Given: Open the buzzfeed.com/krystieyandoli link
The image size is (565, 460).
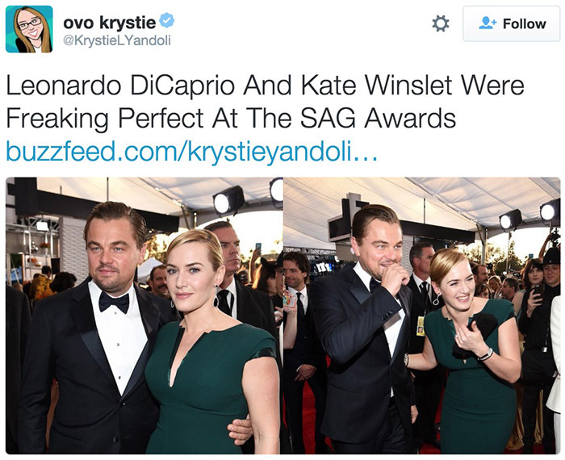Looking at the screenshot, I should click(x=192, y=152).
